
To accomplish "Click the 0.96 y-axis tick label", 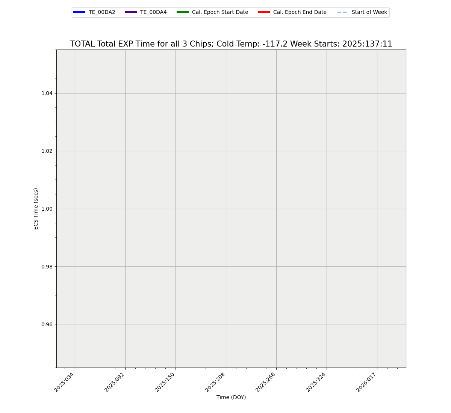I will tap(47, 324).
